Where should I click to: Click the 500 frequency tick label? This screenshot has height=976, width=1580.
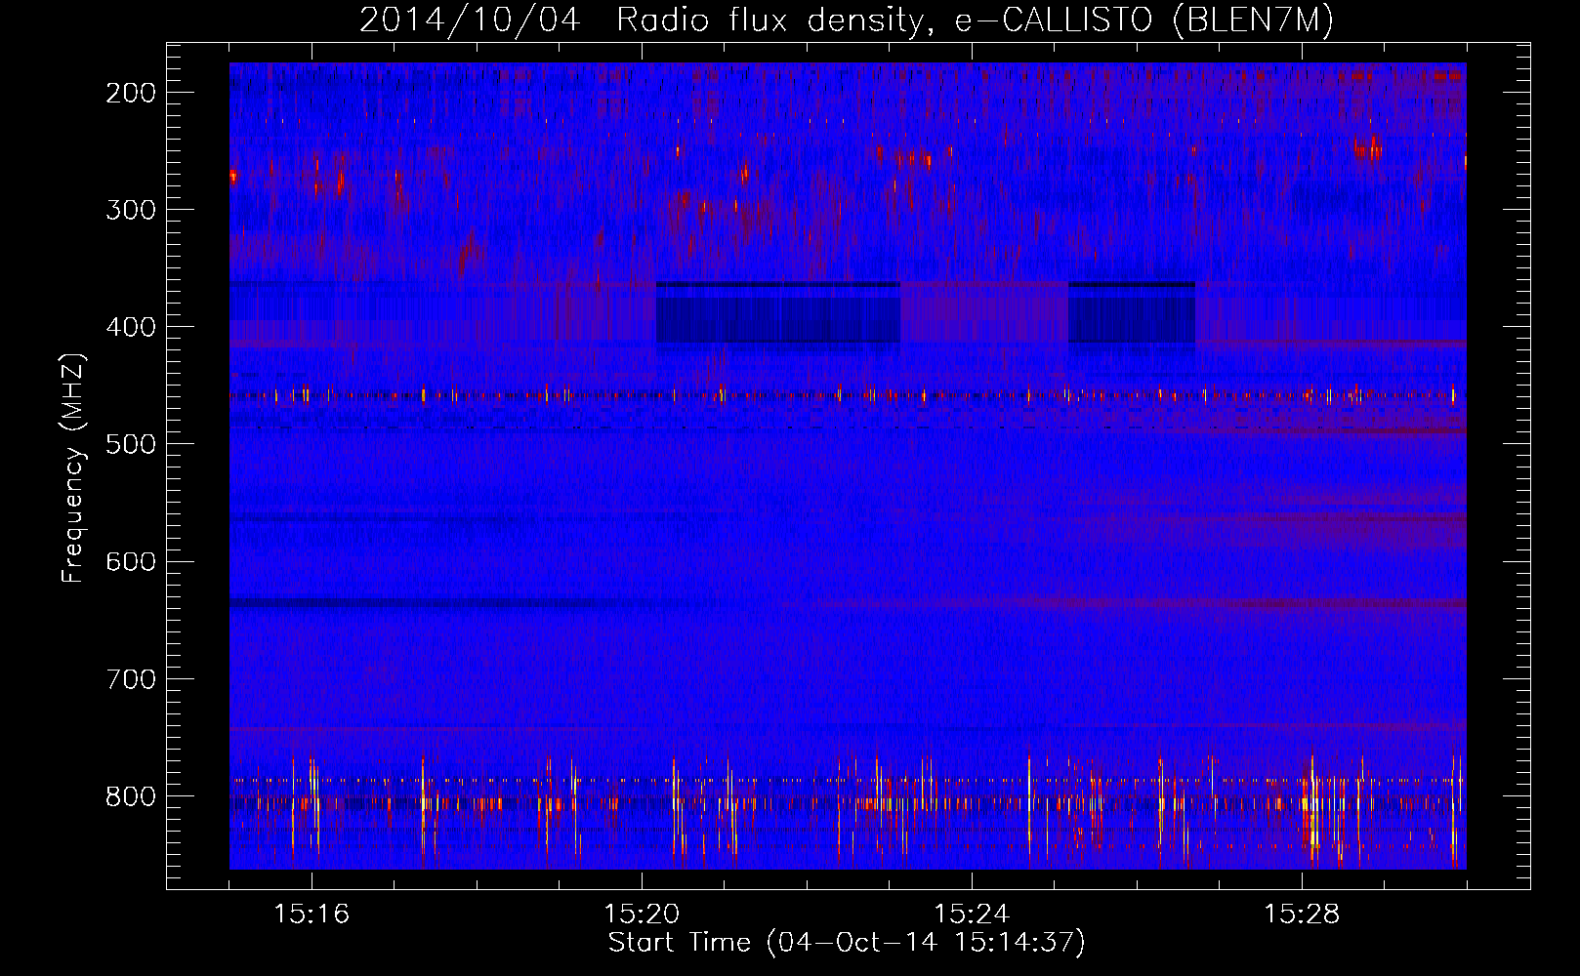coord(131,444)
